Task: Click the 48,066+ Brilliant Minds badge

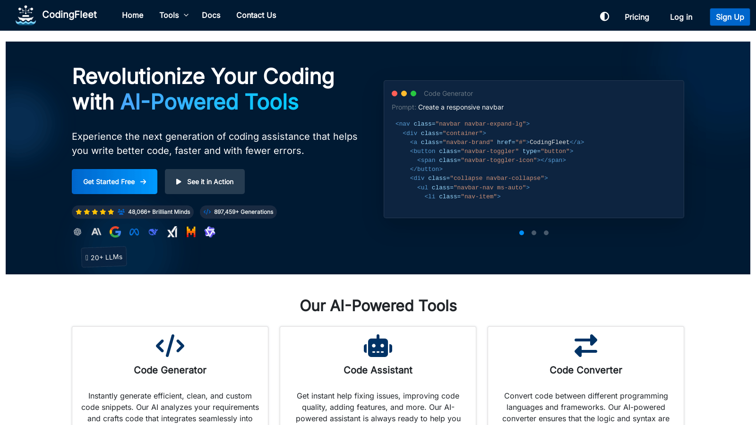Action: point(133,212)
